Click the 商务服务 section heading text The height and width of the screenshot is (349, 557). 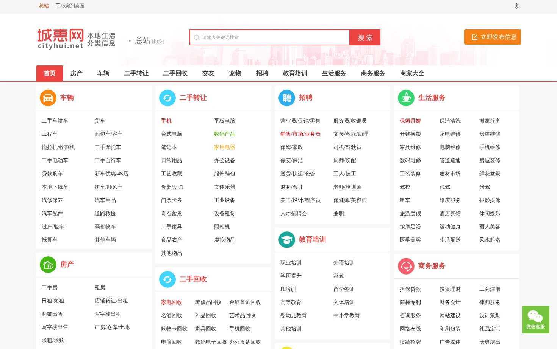click(432, 266)
